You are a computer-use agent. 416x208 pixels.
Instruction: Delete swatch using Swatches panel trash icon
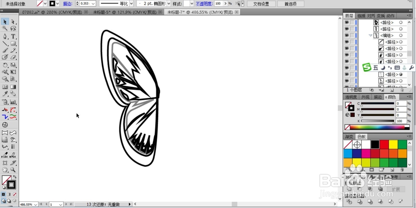(x=402, y=170)
